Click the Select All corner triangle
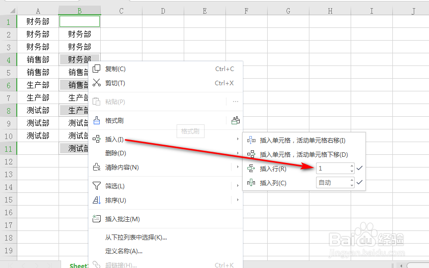 pyautogui.click(x=13, y=11)
